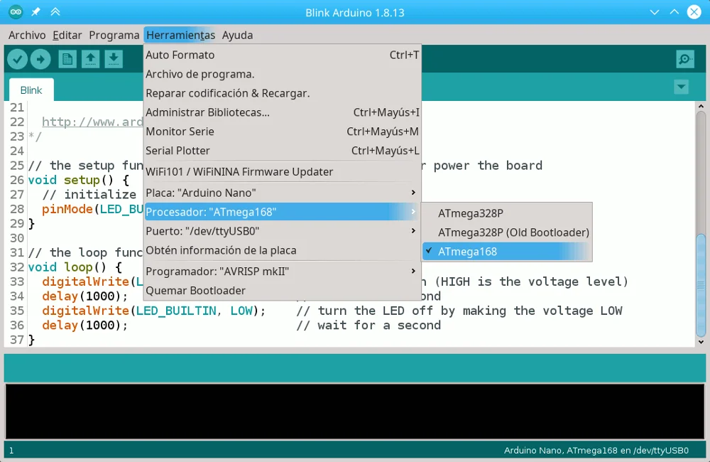This screenshot has height=462, width=710.
Task: Click the vertical scrollbar thumb
Action: click(x=701, y=285)
